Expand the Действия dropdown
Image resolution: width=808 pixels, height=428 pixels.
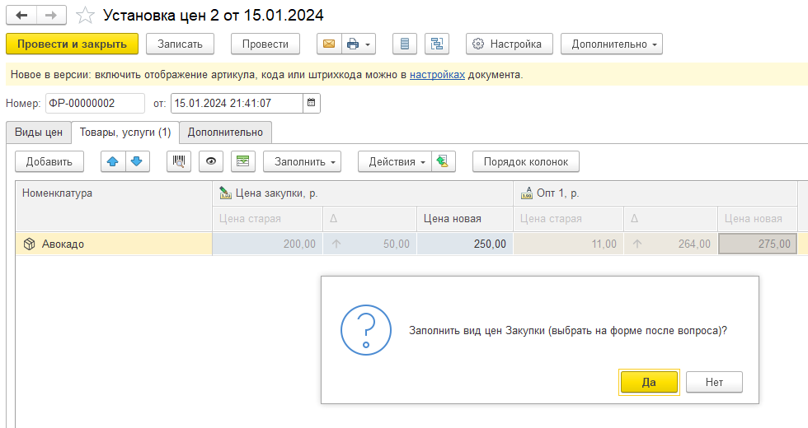tap(395, 161)
